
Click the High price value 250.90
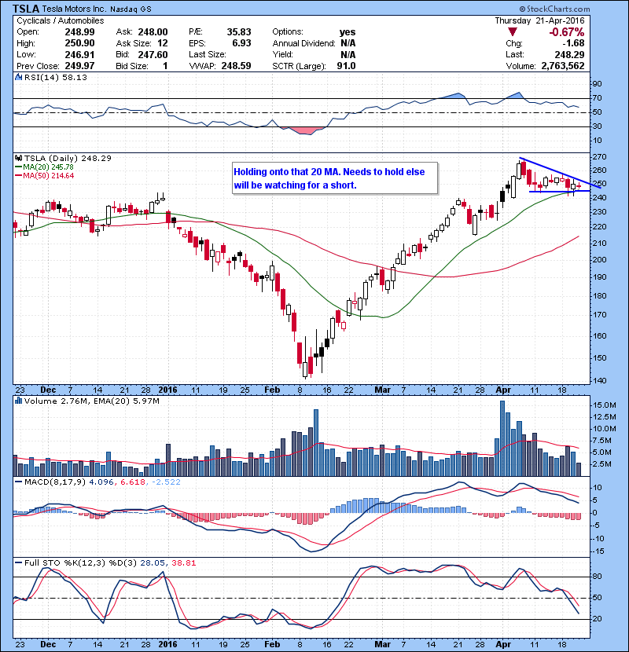coord(79,43)
